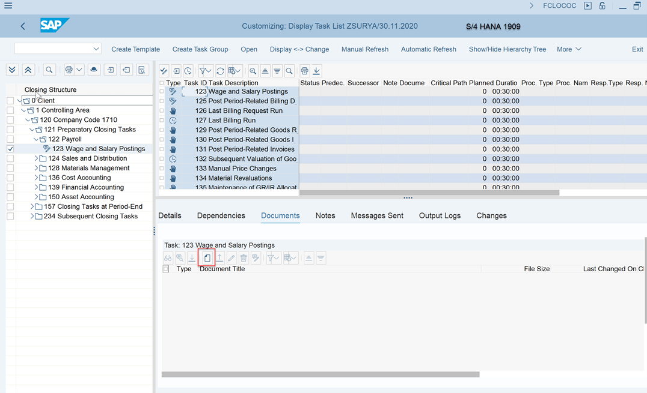647x393 pixels.
Task: Click the Manual Refresh button
Action: tap(364, 49)
